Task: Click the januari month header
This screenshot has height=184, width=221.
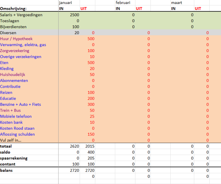Action: point(66,3)
